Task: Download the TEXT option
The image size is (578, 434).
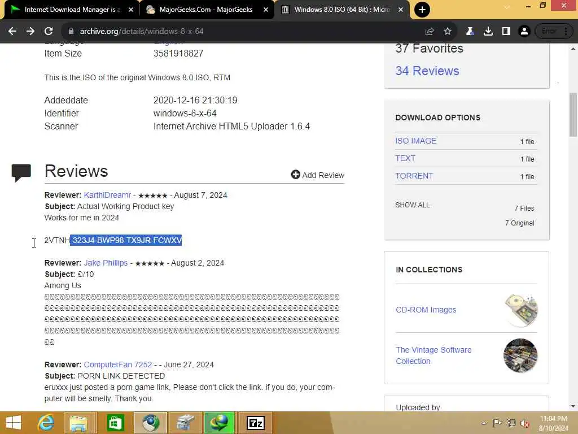Action: click(405, 158)
